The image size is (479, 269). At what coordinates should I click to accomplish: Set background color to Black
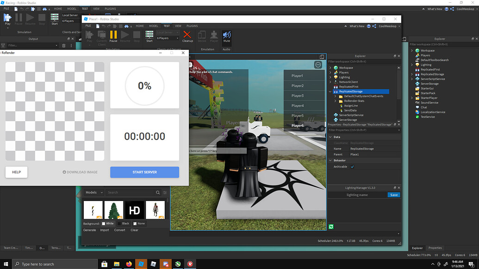[x=123, y=223]
